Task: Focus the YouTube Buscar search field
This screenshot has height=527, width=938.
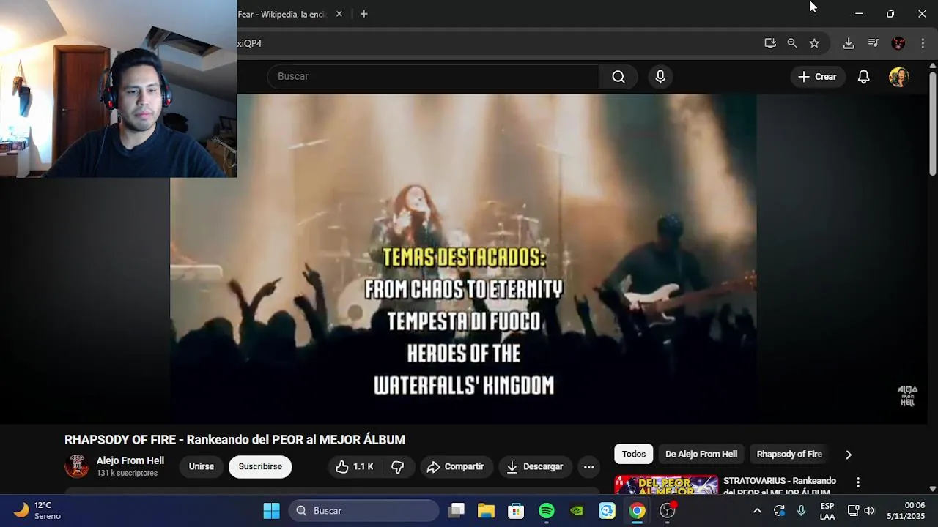Action: [x=434, y=76]
